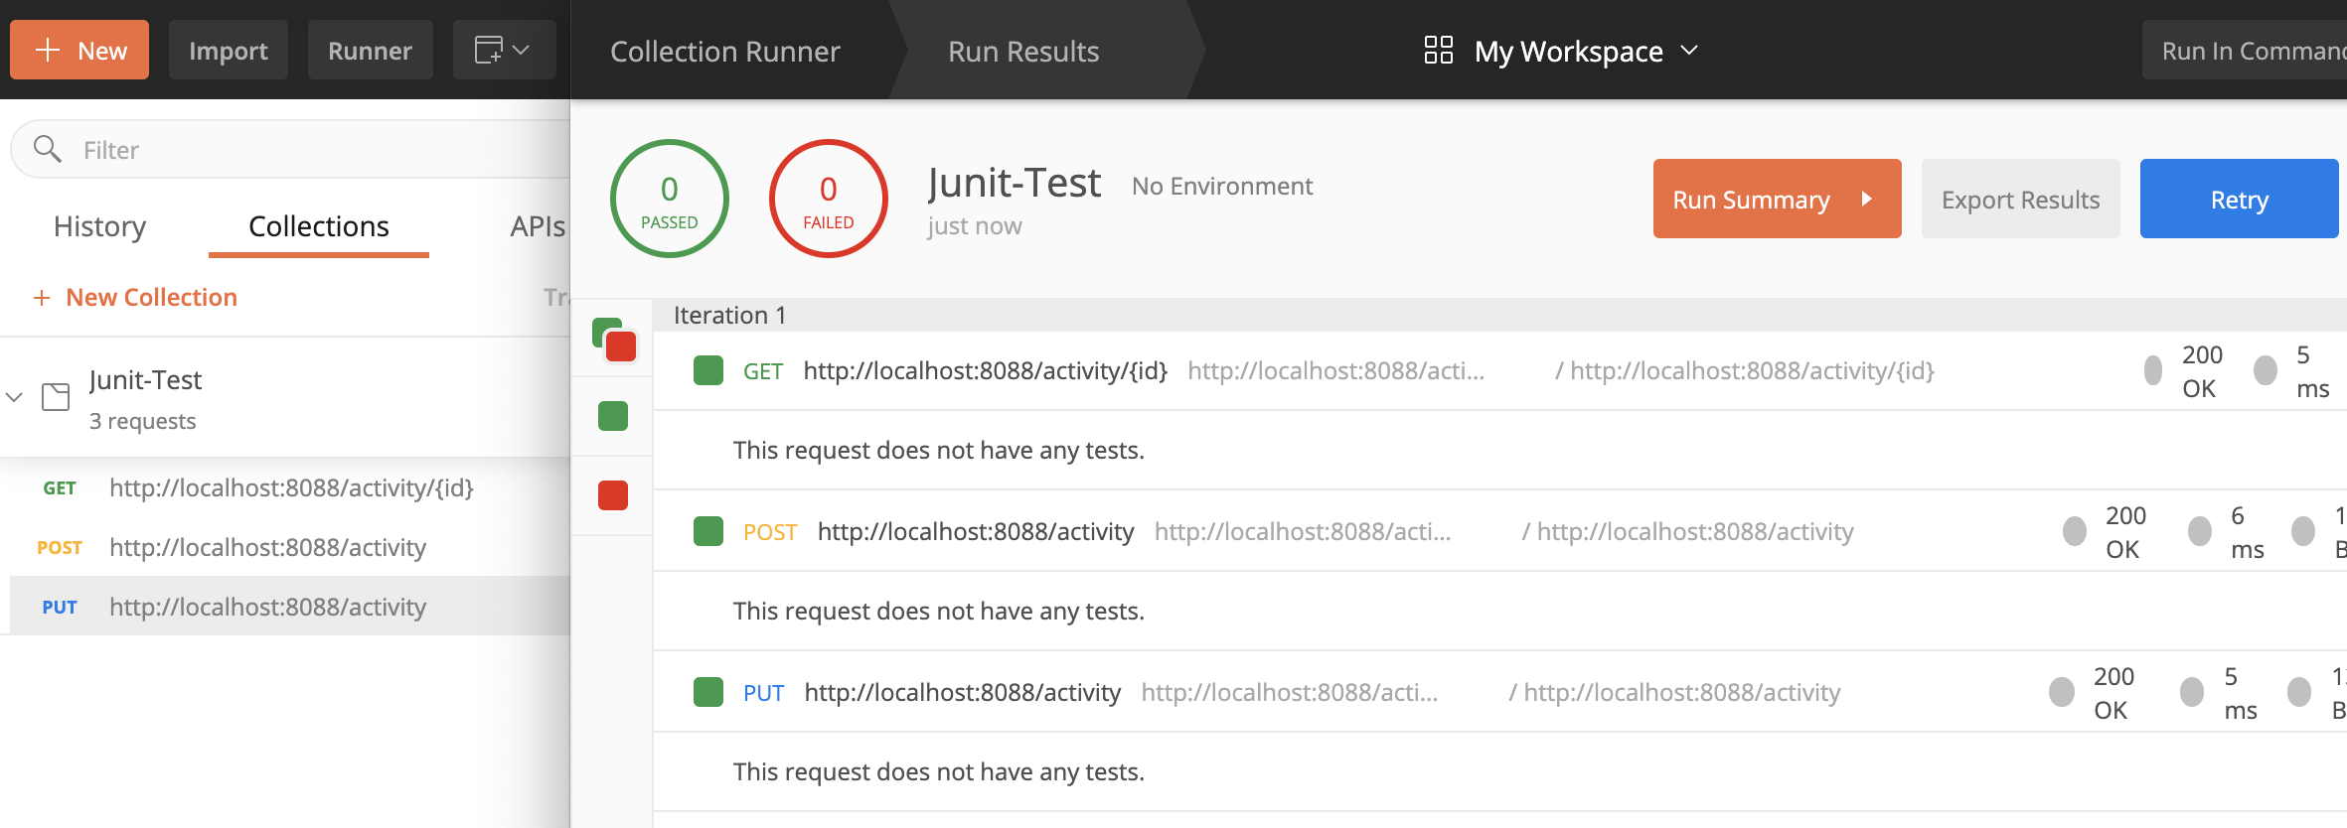Viewport: 2347px width, 828px height.
Task: Filter to failed results with red square
Action: (x=613, y=495)
